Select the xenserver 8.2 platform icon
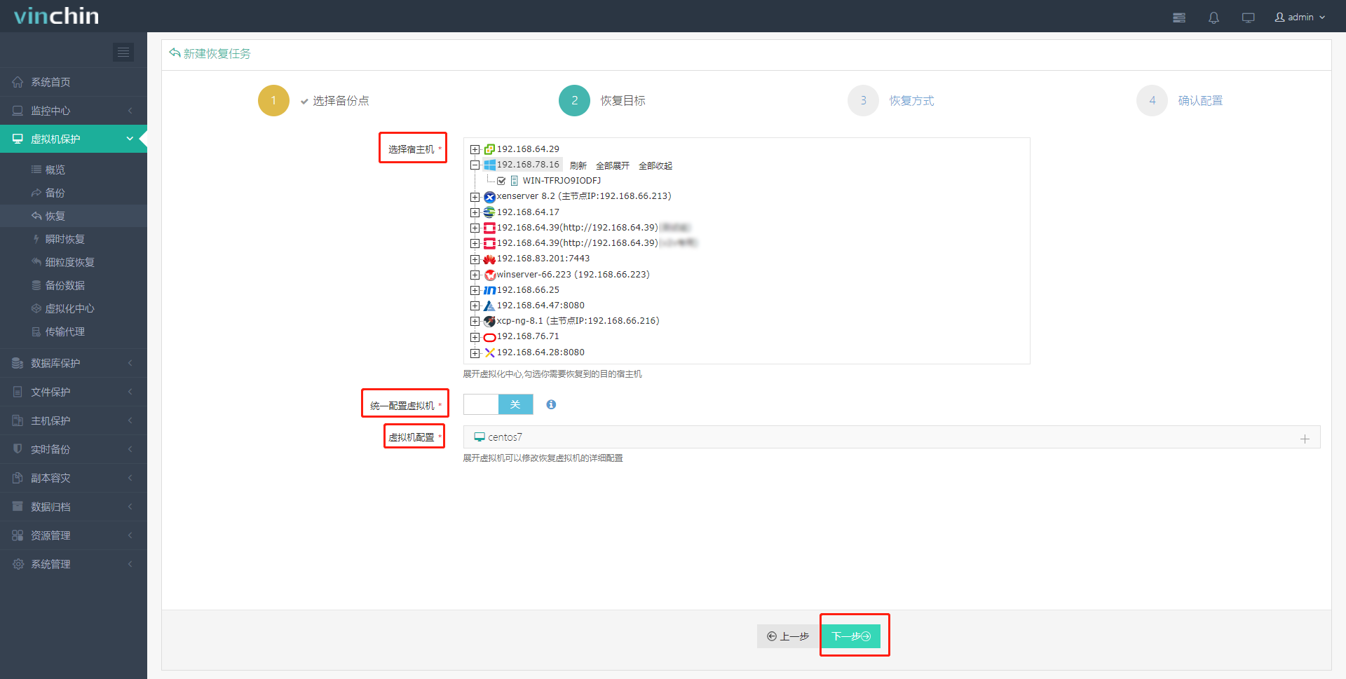1346x679 pixels. (x=489, y=197)
